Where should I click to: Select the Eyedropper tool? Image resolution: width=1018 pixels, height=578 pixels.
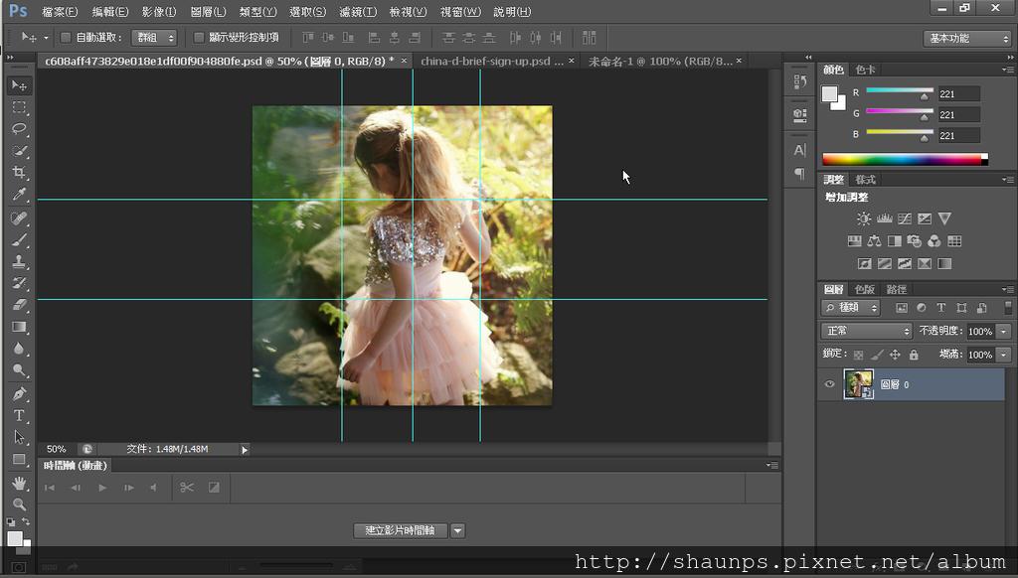[19, 195]
